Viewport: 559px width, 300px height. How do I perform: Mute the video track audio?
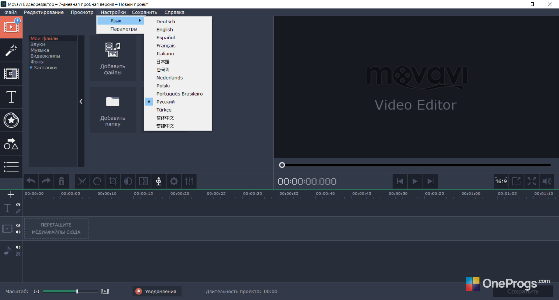coord(18,232)
